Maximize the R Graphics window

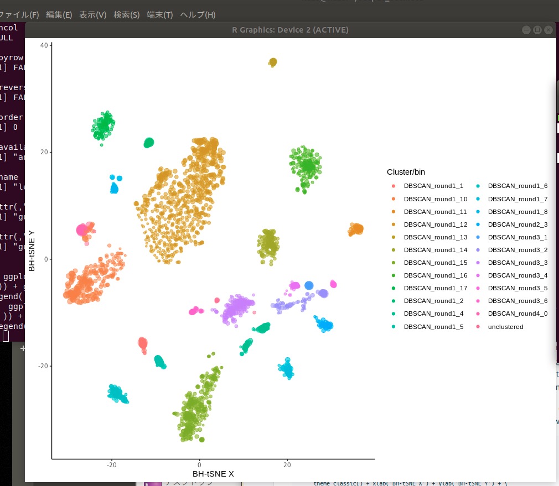537,30
